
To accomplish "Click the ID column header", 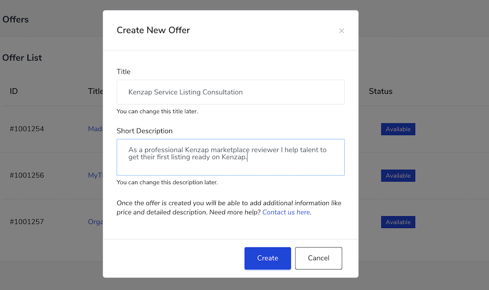I will click(14, 91).
